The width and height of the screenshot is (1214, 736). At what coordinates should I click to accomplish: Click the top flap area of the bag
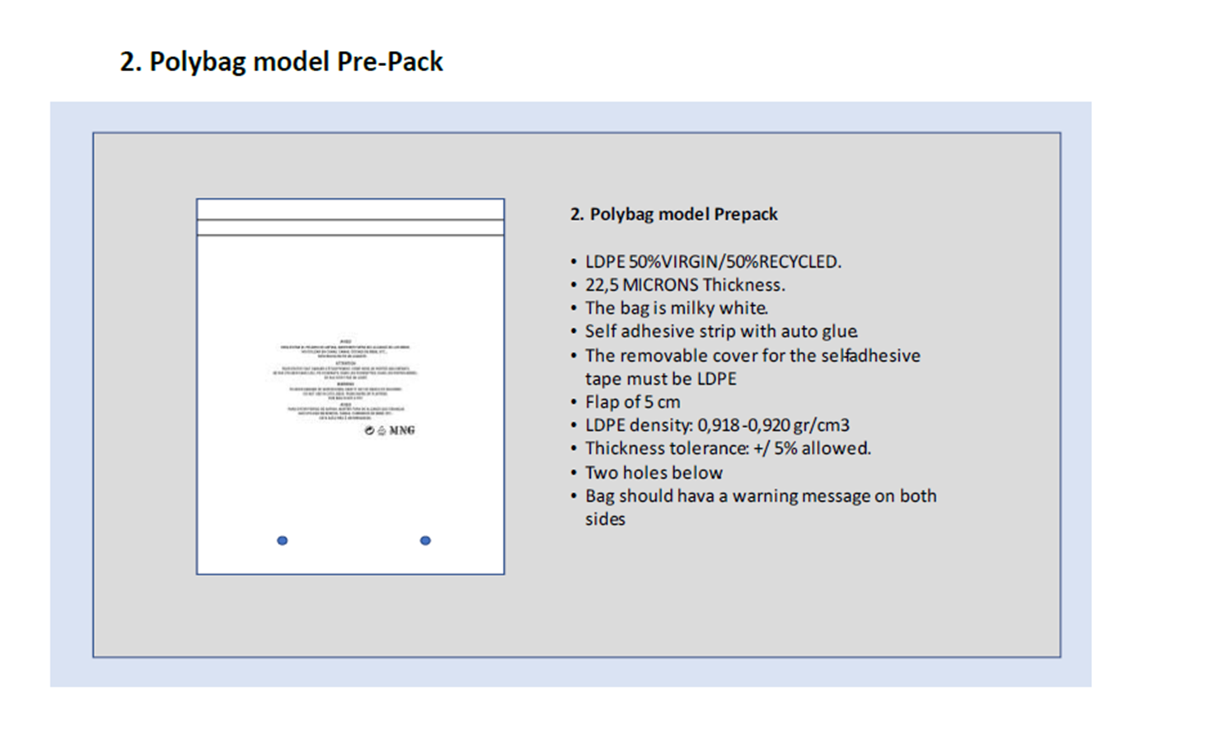click(x=350, y=209)
